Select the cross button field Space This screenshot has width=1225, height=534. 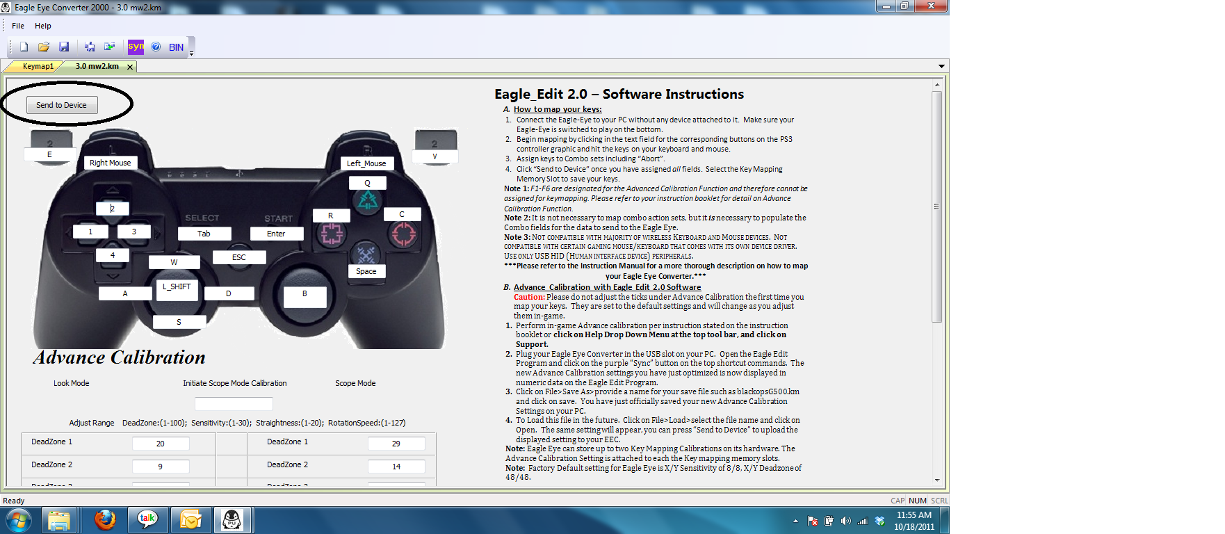coord(366,271)
